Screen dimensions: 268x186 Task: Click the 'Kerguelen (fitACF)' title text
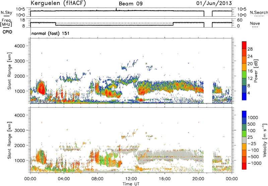point(58,3)
